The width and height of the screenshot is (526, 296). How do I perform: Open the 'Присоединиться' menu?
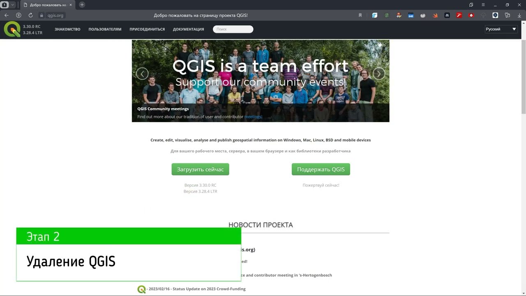tap(147, 29)
